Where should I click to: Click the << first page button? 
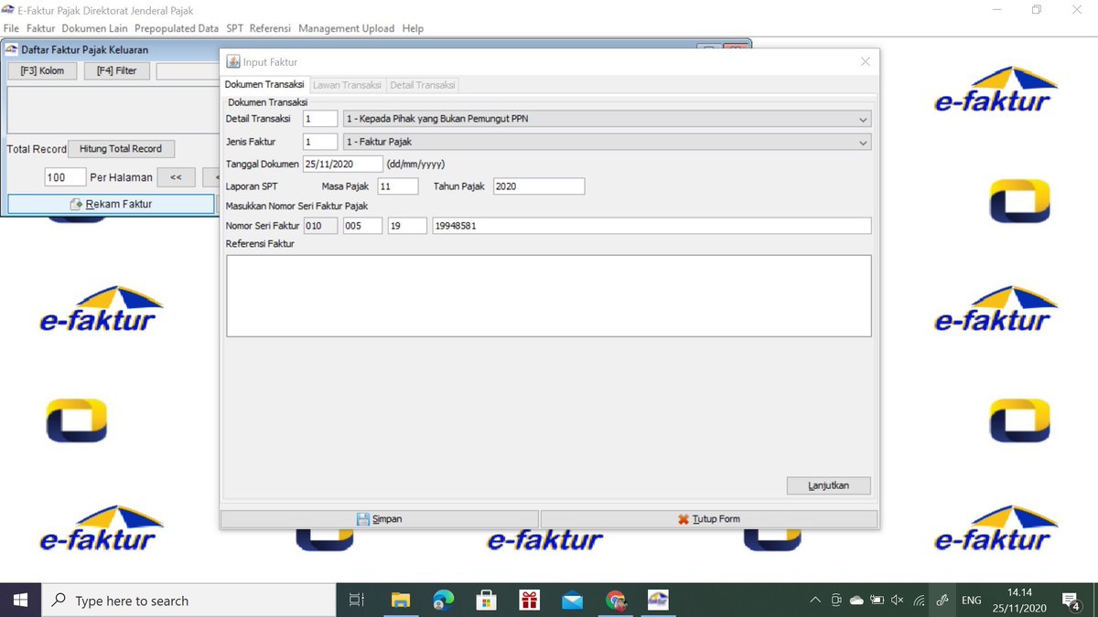177,177
